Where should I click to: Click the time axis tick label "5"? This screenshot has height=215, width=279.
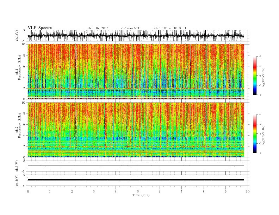pyautogui.click(x=138, y=191)
